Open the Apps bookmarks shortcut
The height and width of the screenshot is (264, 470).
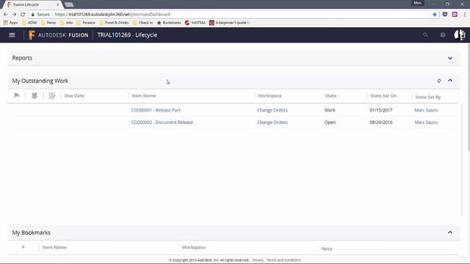pos(10,23)
